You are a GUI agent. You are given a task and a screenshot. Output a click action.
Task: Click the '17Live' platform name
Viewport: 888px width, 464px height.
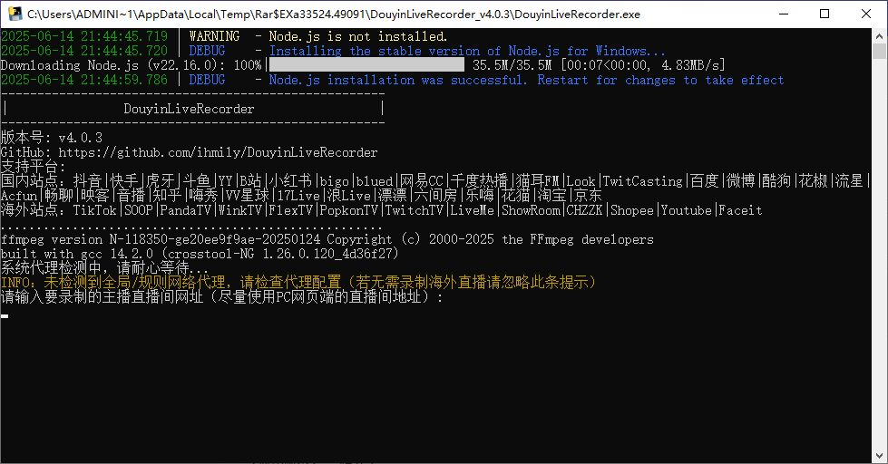[298, 196]
